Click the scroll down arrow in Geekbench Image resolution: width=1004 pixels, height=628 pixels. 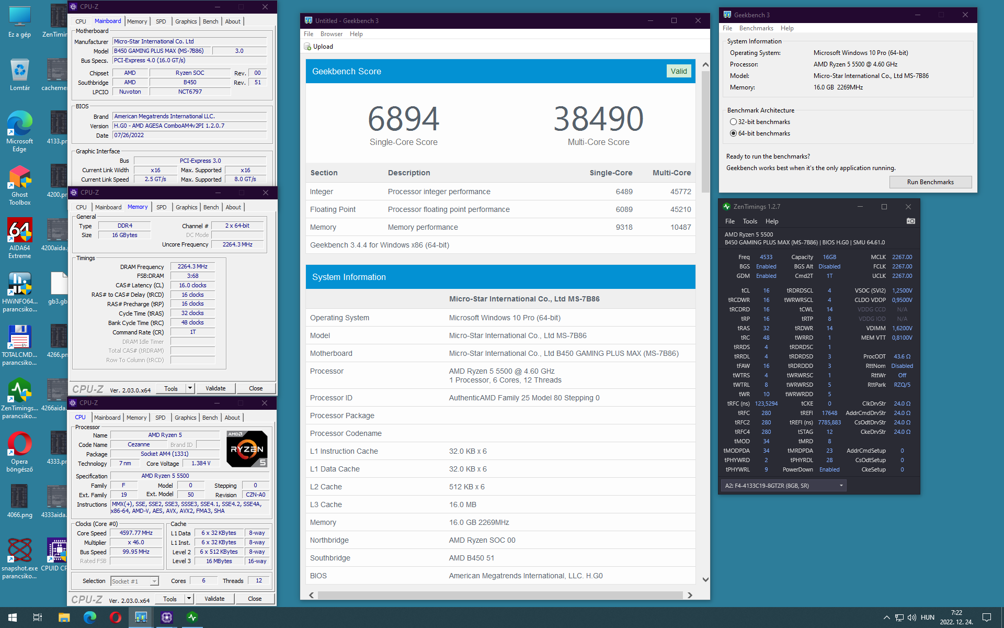705,579
